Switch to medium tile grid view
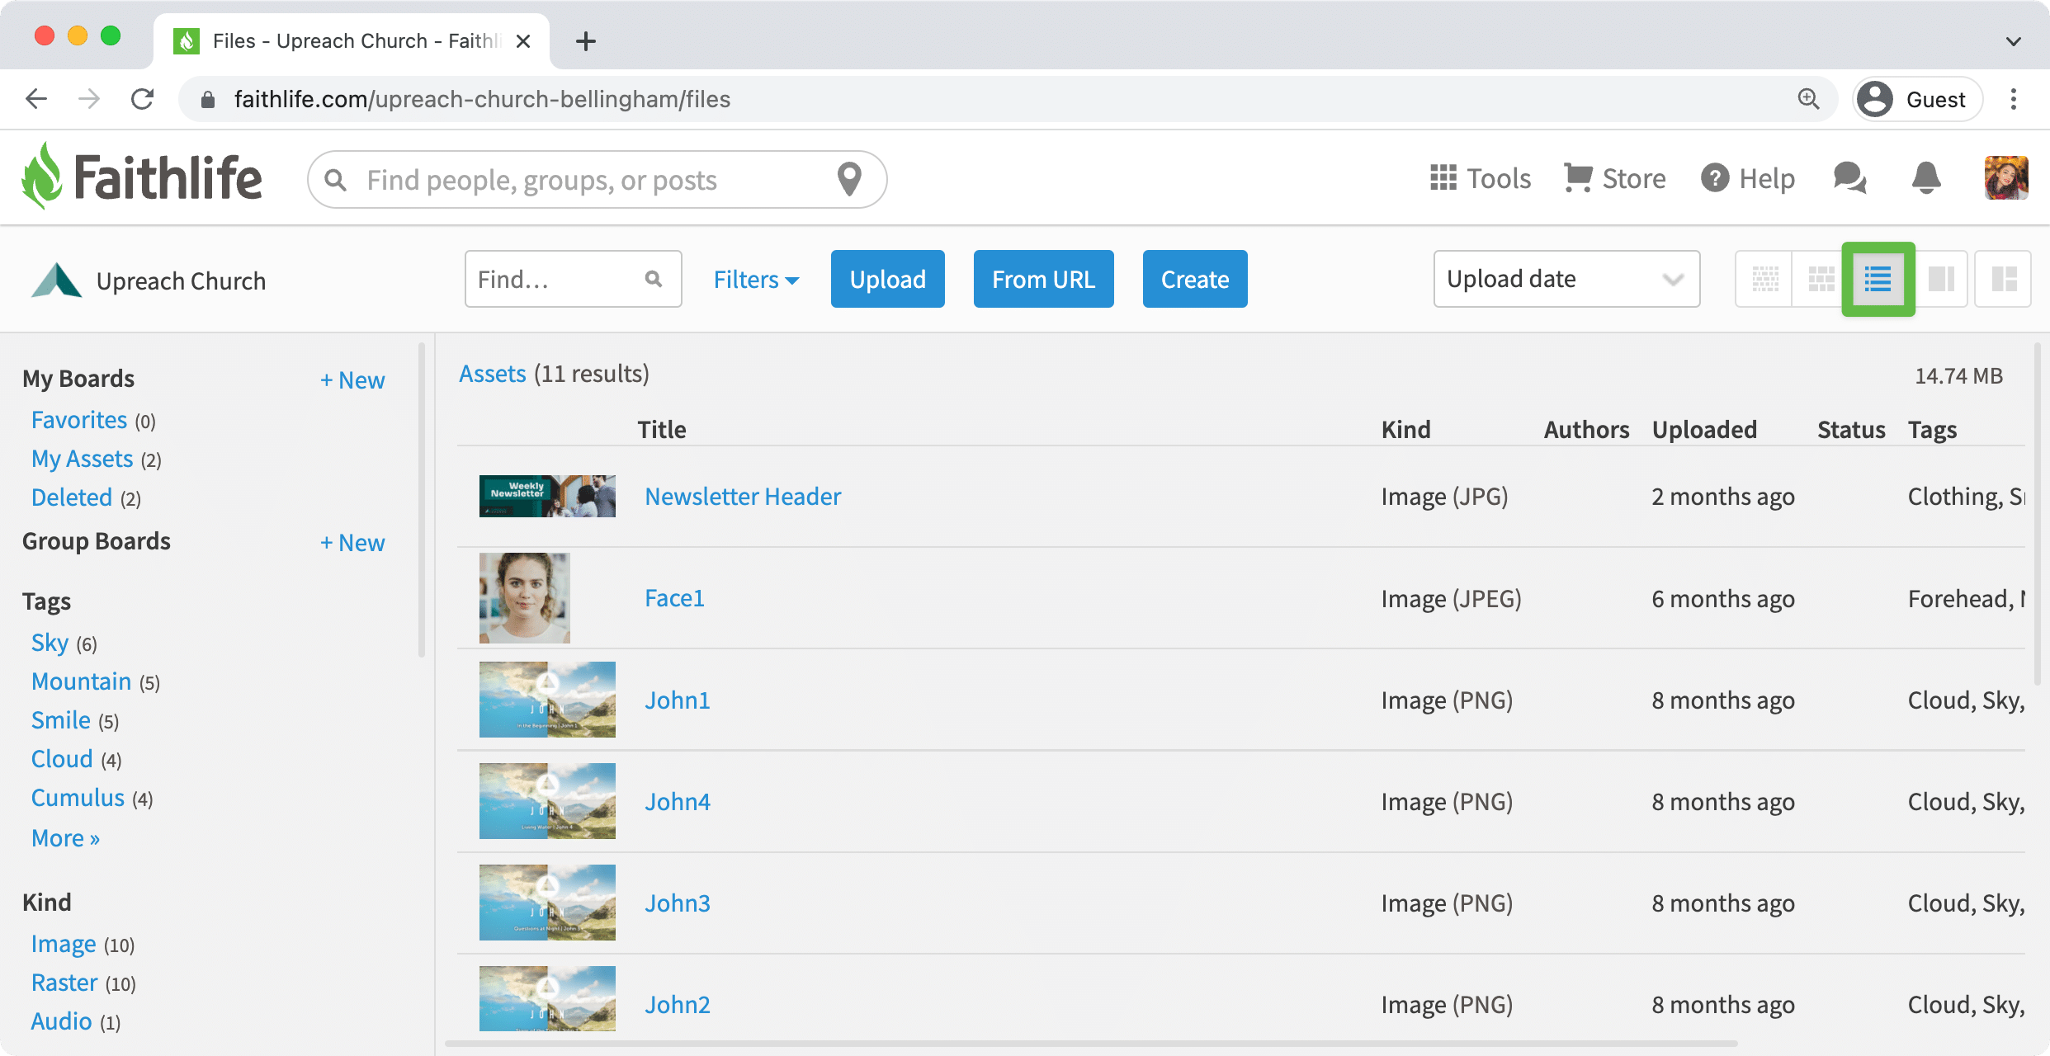This screenshot has height=1056, width=2050. [x=1821, y=279]
